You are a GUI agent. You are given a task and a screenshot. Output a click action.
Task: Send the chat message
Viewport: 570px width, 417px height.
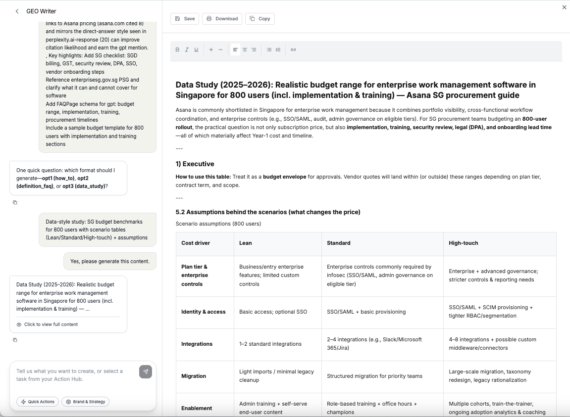coord(146,371)
